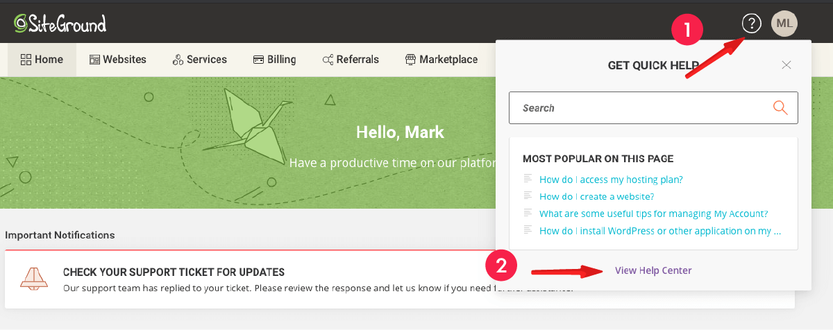Image resolution: width=833 pixels, height=330 pixels.
Task: Open the Marketplace tab
Action: click(x=441, y=60)
